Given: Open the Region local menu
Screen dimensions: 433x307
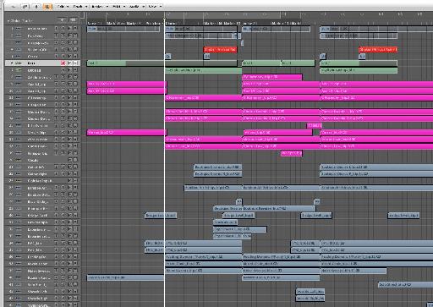Looking at the screenshot, I should 99,6.
